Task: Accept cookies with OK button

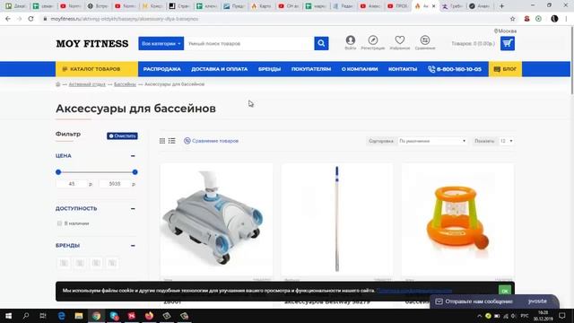Action: click(x=505, y=291)
